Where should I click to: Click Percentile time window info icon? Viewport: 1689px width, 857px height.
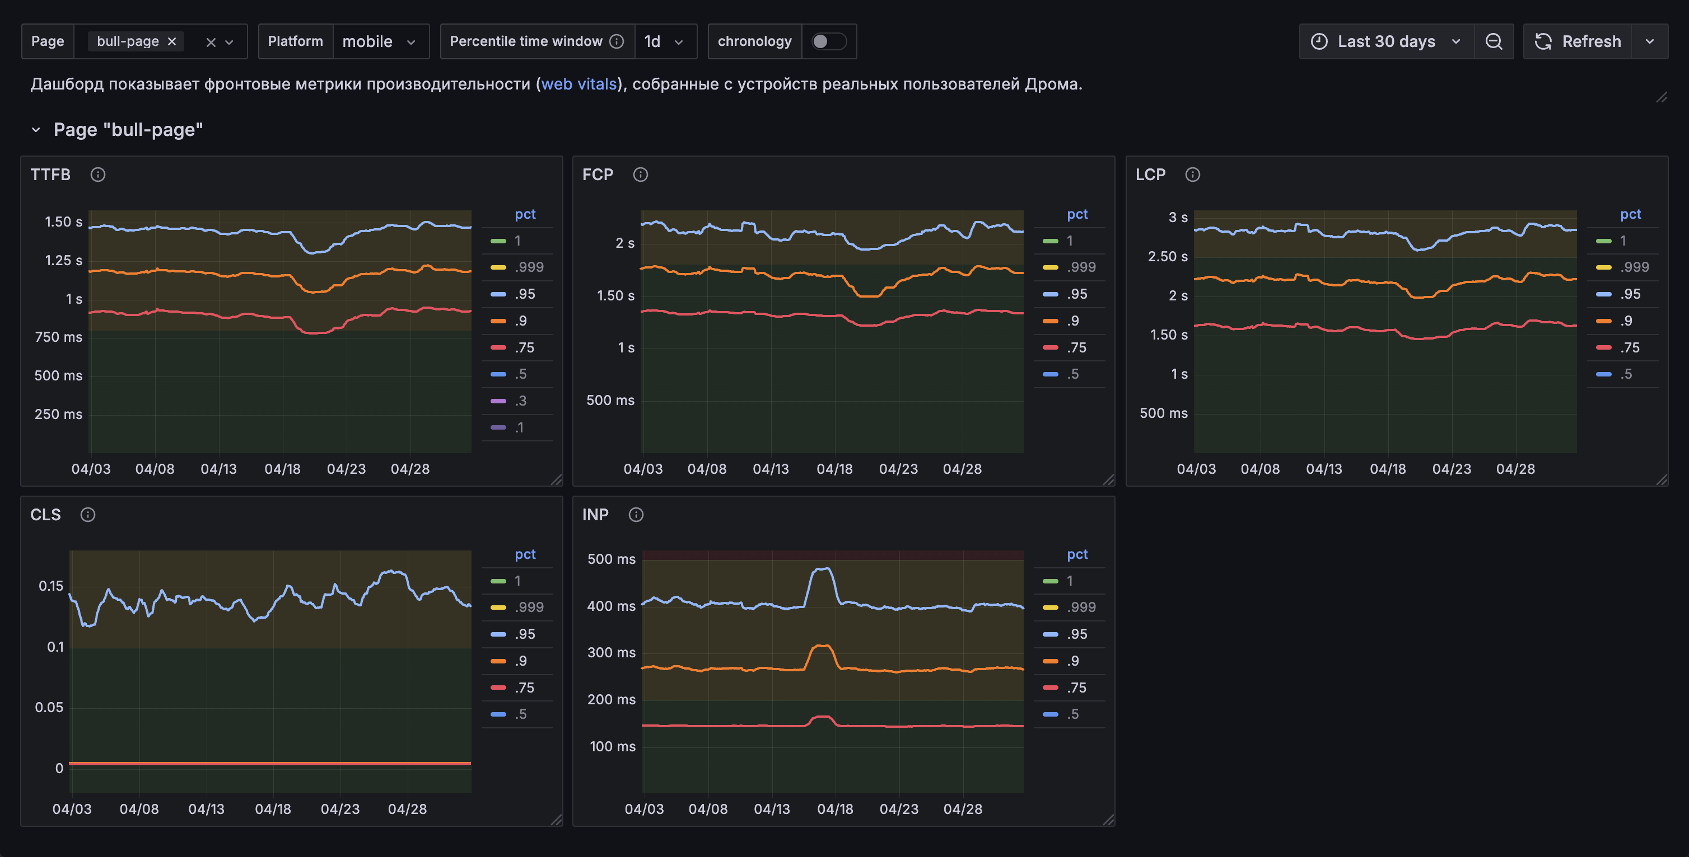click(617, 41)
